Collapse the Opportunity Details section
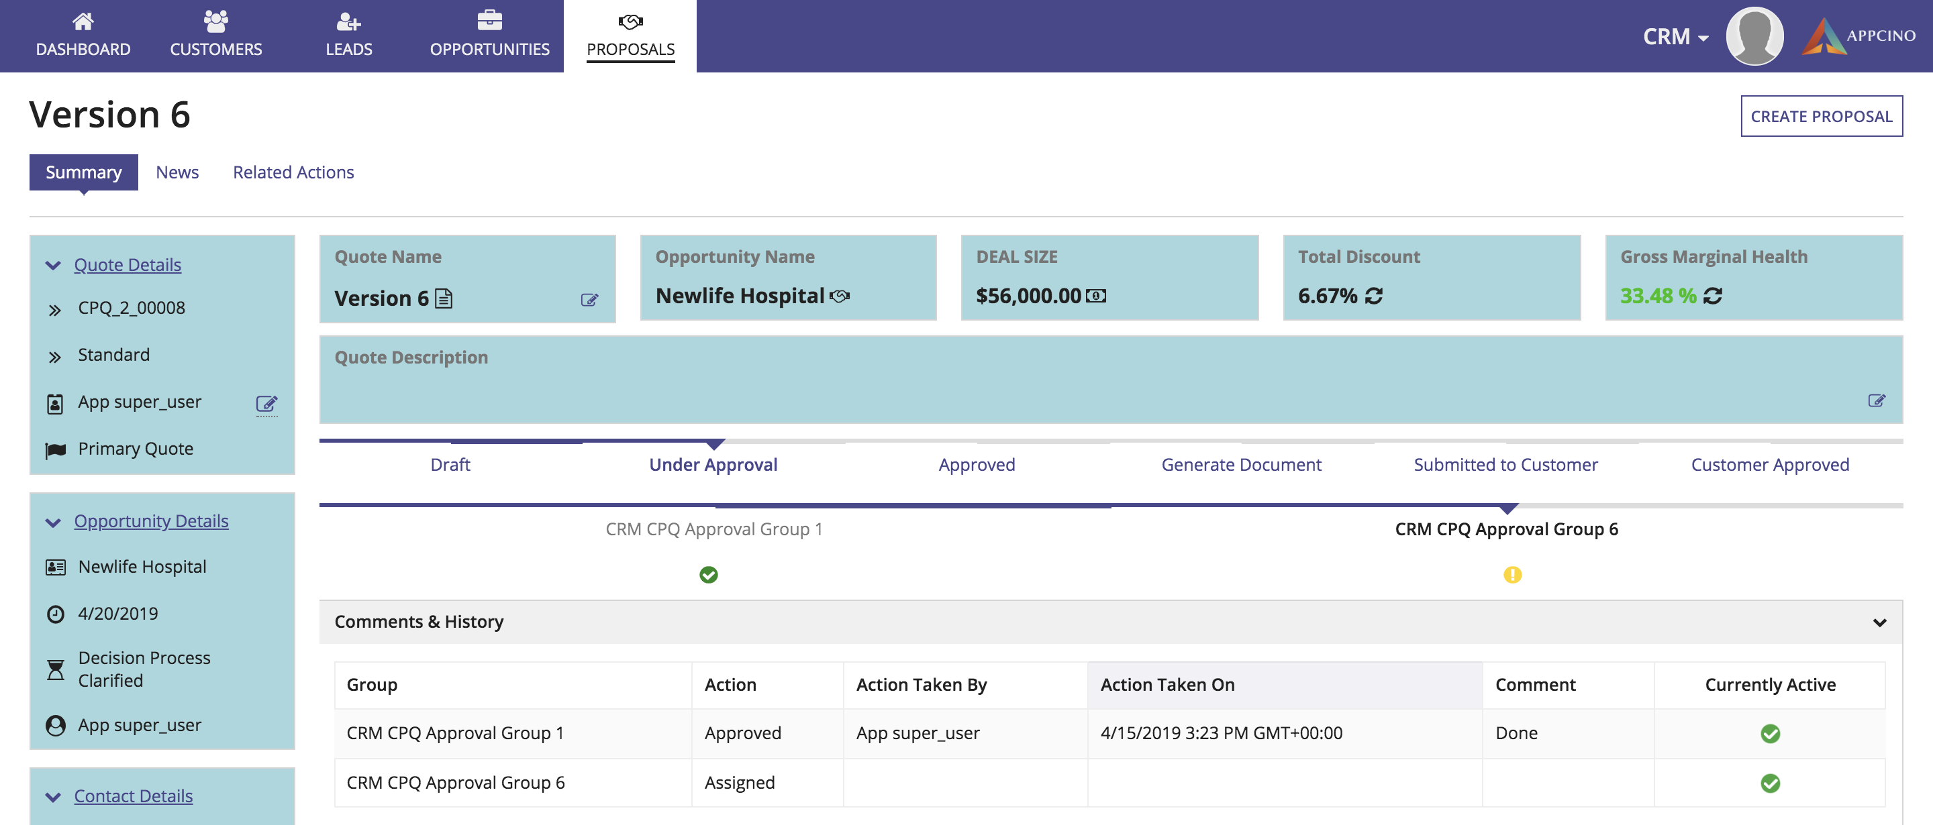The width and height of the screenshot is (1933, 825). click(x=52, y=522)
